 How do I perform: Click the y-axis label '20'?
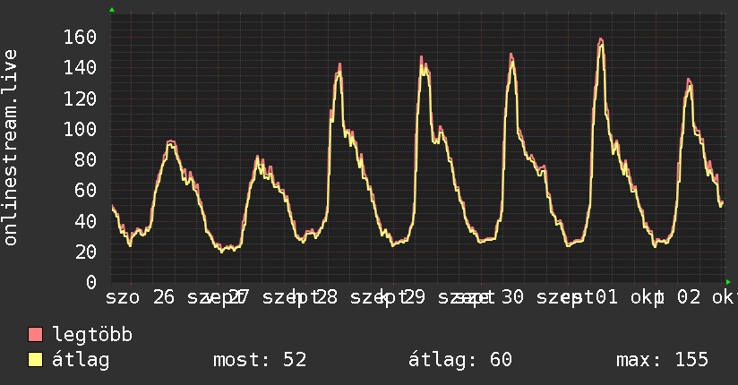pyautogui.click(x=86, y=252)
